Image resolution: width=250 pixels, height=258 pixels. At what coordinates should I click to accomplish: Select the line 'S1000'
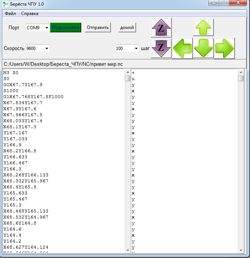(x=11, y=91)
